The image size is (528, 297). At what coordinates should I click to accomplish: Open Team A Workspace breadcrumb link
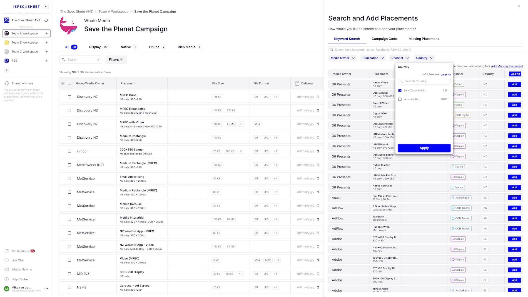[x=113, y=12]
